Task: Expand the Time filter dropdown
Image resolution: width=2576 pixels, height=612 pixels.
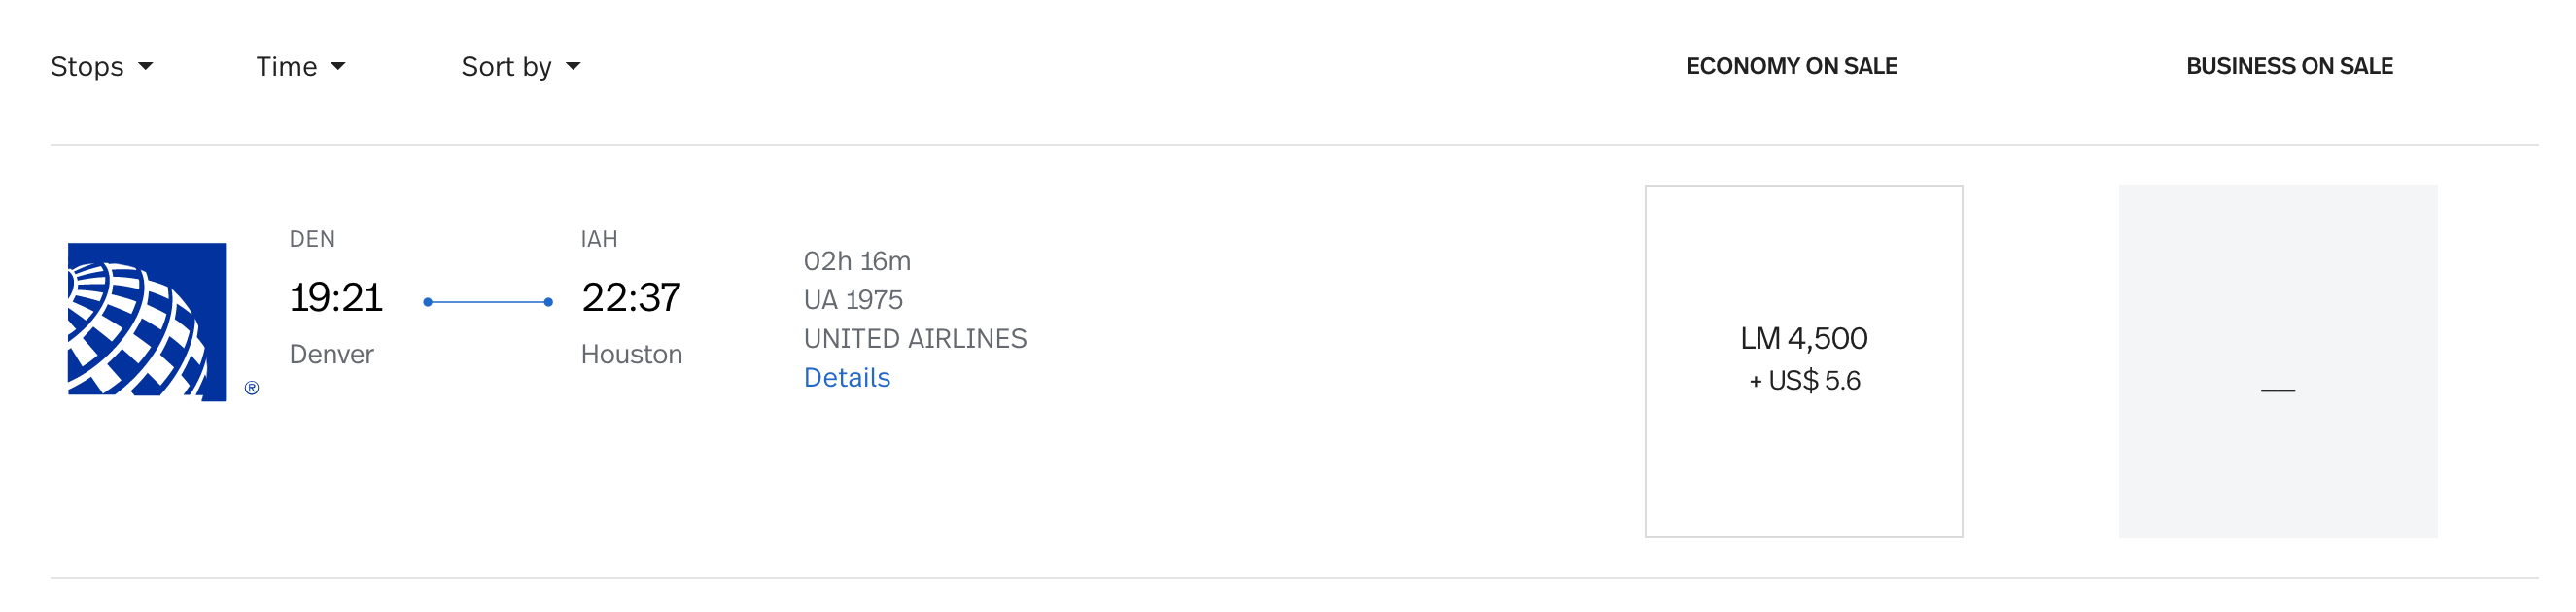Action: pyautogui.click(x=300, y=67)
